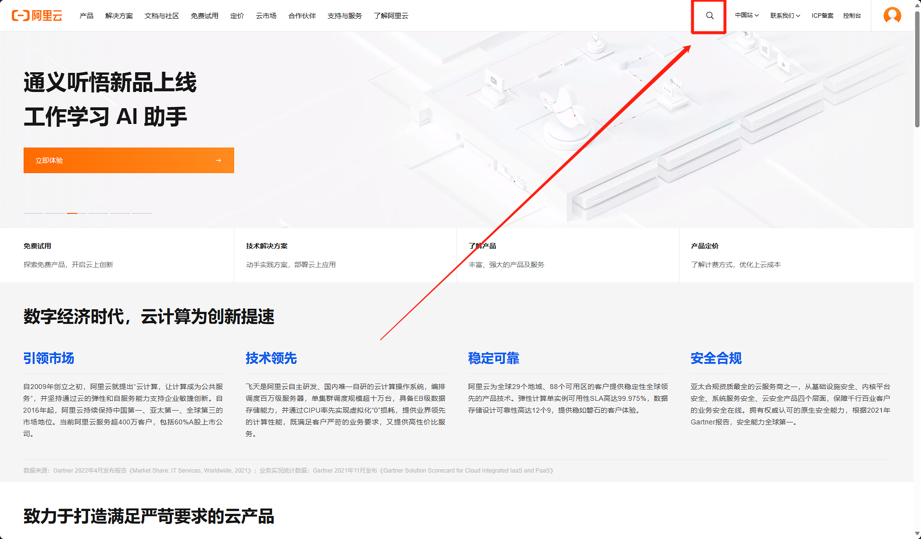Image resolution: width=921 pixels, height=539 pixels.
Task: Open the 技术解决方案 card
Action: tap(345, 255)
